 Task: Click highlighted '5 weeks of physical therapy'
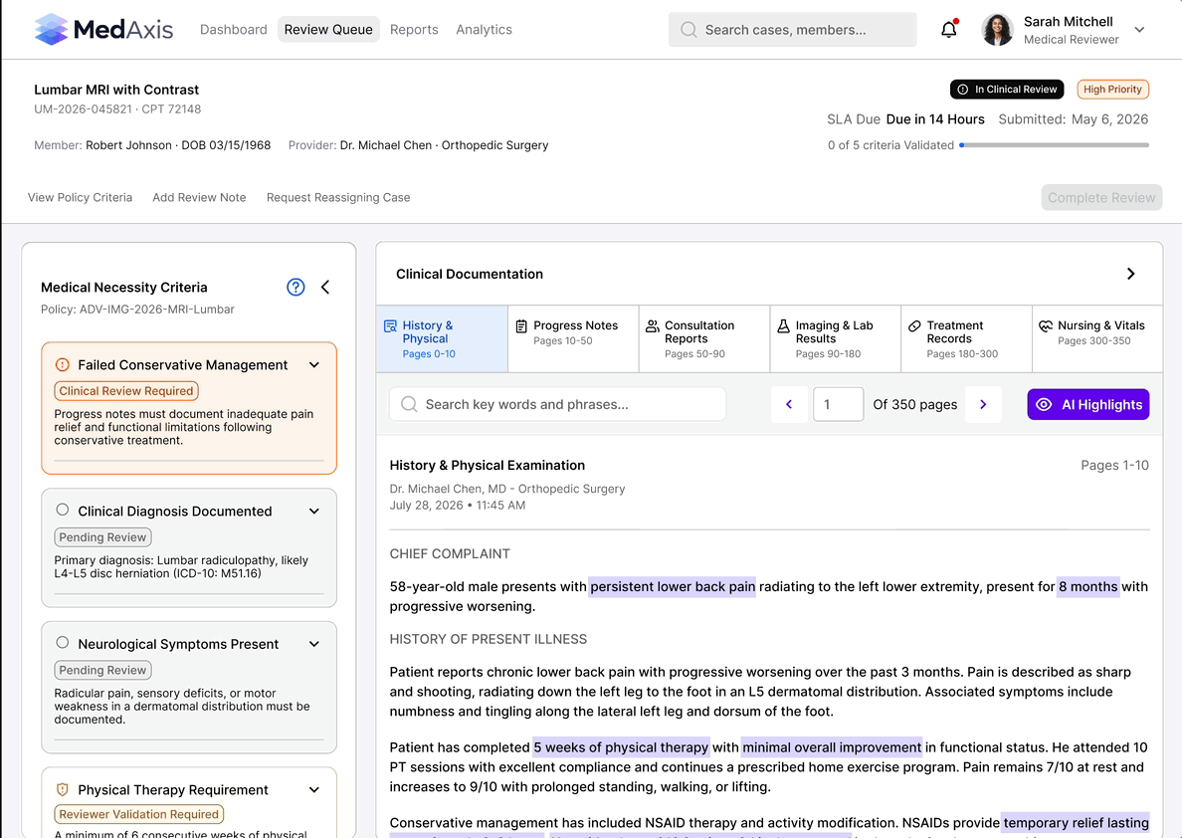point(621,747)
